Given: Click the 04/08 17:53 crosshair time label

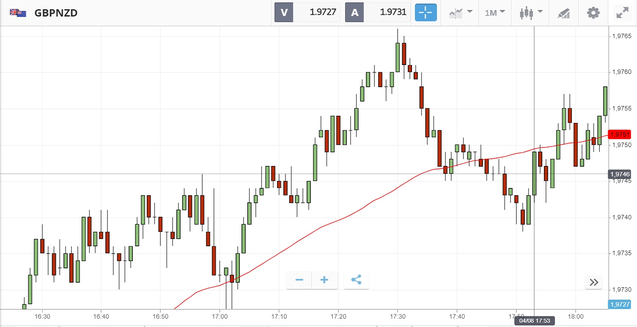Looking at the screenshot, I should pos(534,322).
